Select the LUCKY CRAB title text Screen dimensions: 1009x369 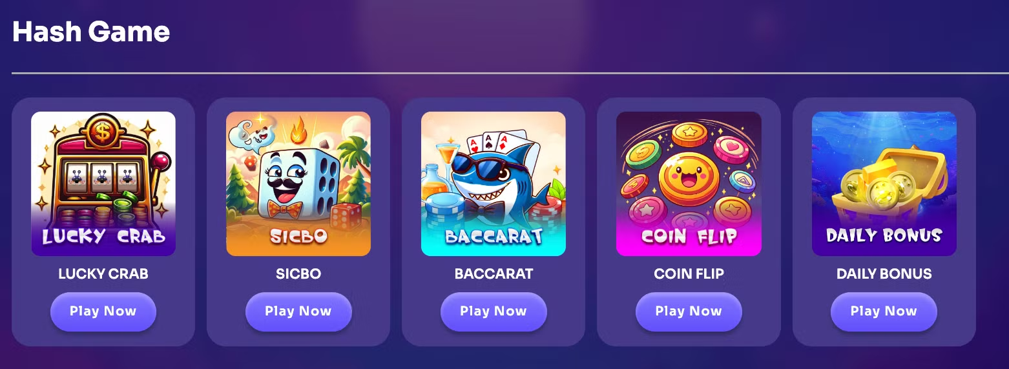point(103,274)
